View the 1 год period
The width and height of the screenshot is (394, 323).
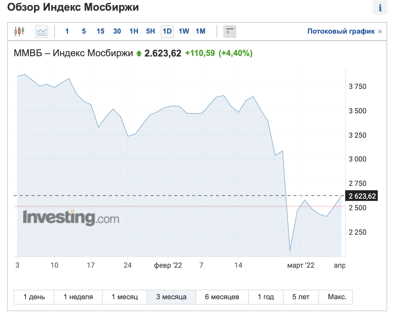[x=266, y=297]
